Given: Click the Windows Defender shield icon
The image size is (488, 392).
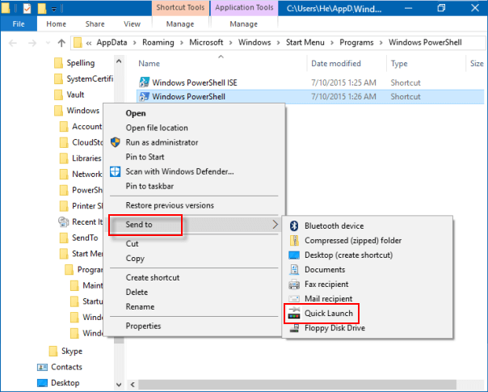Looking at the screenshot, I should (116, 171).
